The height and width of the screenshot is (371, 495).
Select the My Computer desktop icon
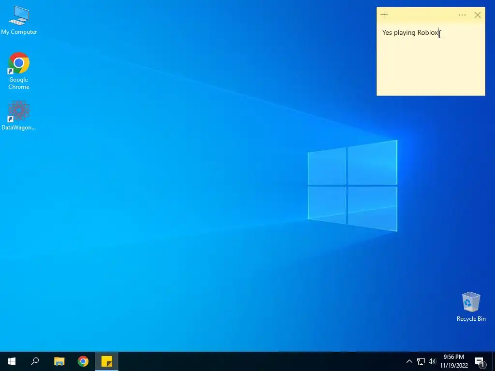[x=19, y=20]
